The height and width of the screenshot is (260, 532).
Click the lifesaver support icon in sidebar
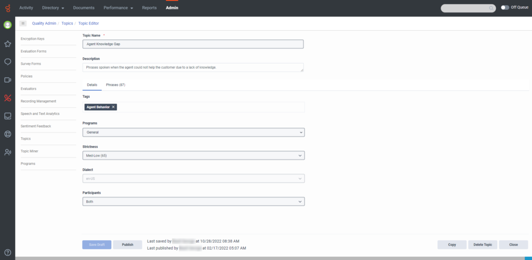click(7, 134)
